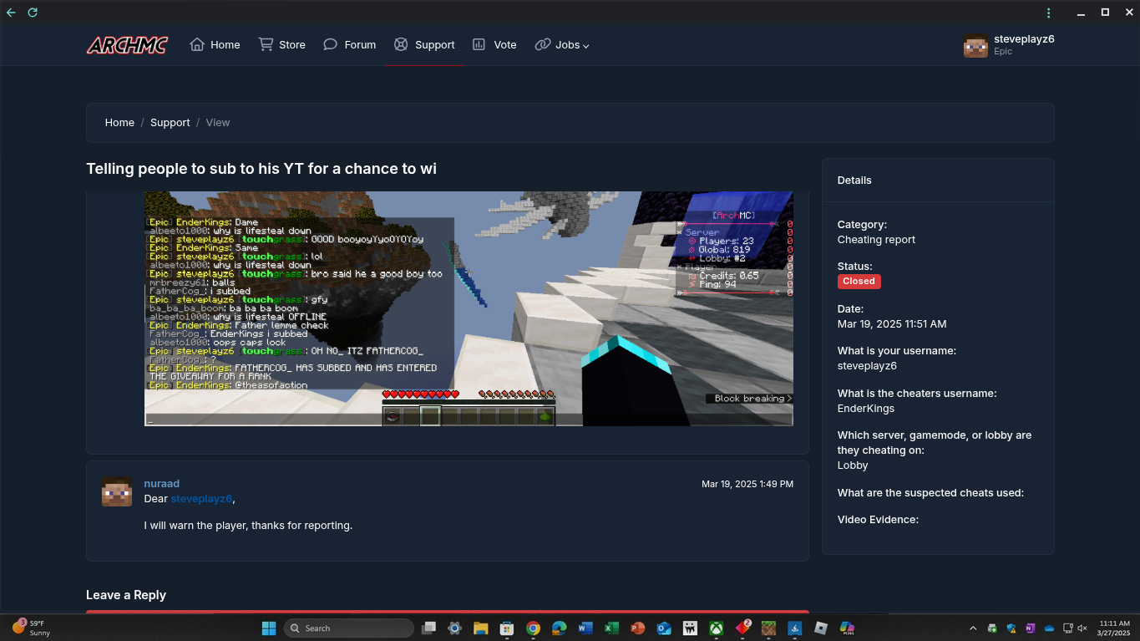This screenshot has width=1140, height=641.
Task: Open Google Chrome from the taskbar
Action: pyautogui.click(x=533, y=628)
